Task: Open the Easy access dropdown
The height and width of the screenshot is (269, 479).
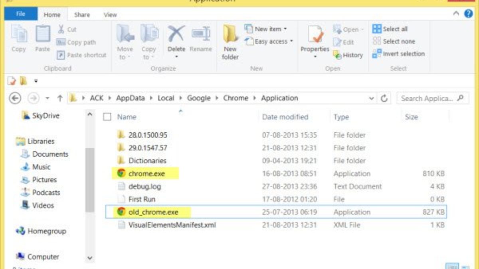Action: tap(269, 41)
